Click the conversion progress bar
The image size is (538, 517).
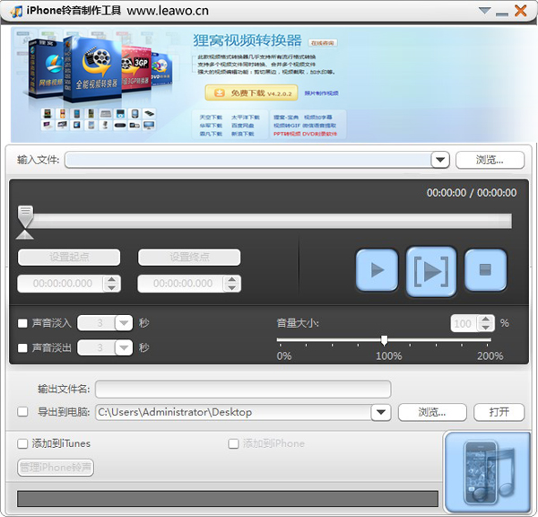[x=228, y=498]
